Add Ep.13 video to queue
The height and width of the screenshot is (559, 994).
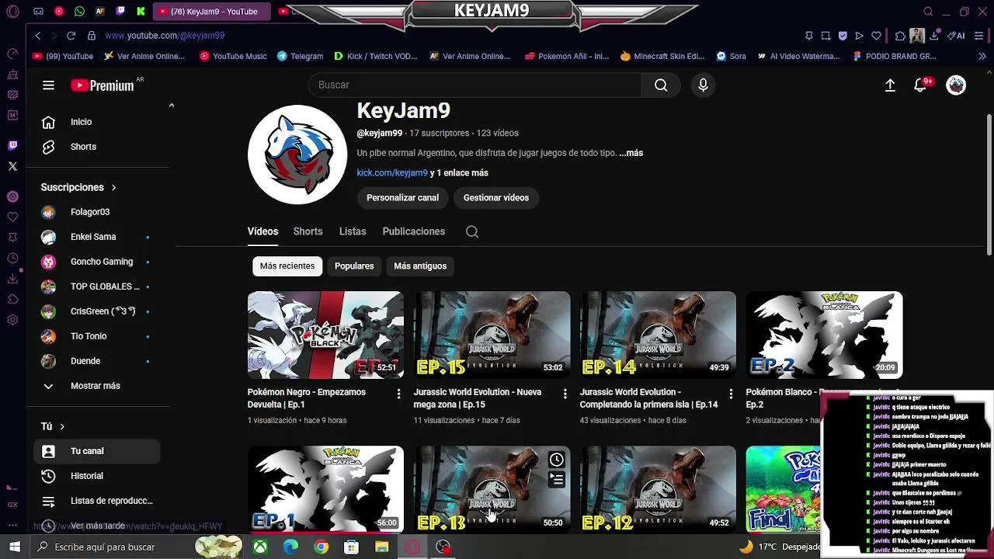(557, 481)
